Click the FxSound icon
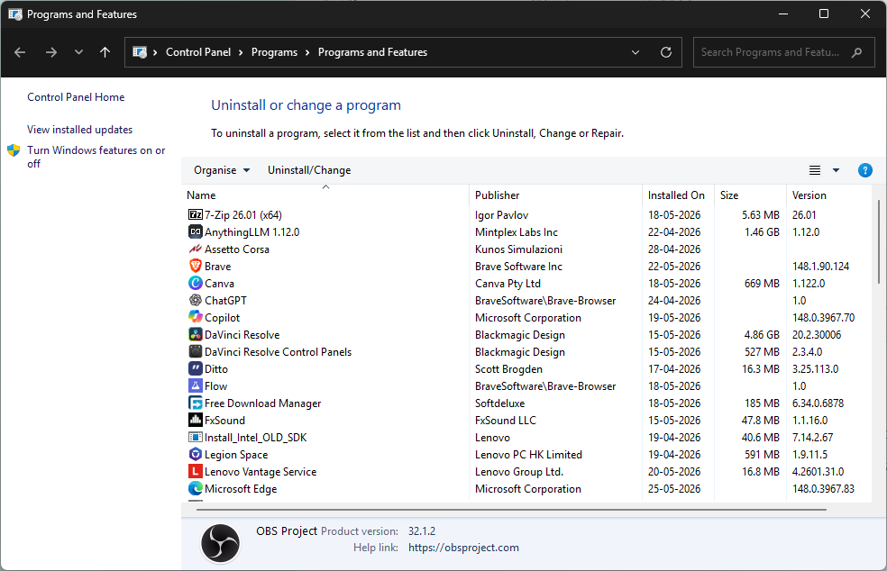Image resolution: width=887 pixels, height=571 pixels. click(196, 420)
